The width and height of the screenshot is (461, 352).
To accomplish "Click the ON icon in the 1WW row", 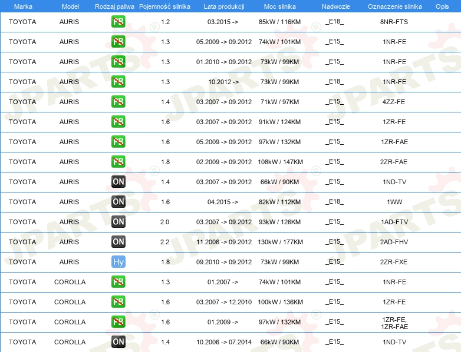I will tap(118, 202).
